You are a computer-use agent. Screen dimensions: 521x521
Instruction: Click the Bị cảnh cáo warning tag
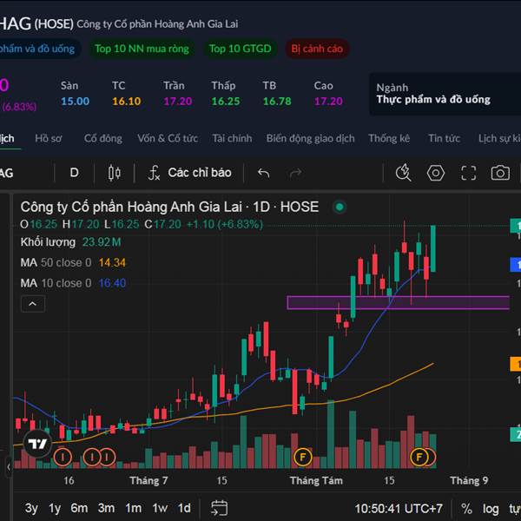click(317, 49)
